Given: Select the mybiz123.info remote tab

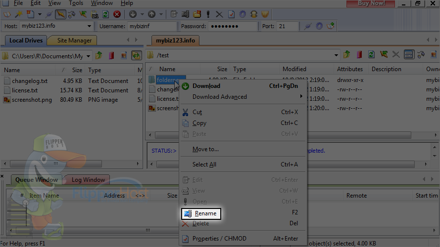Looking at the screenshot, I should [x=175, y=41].
